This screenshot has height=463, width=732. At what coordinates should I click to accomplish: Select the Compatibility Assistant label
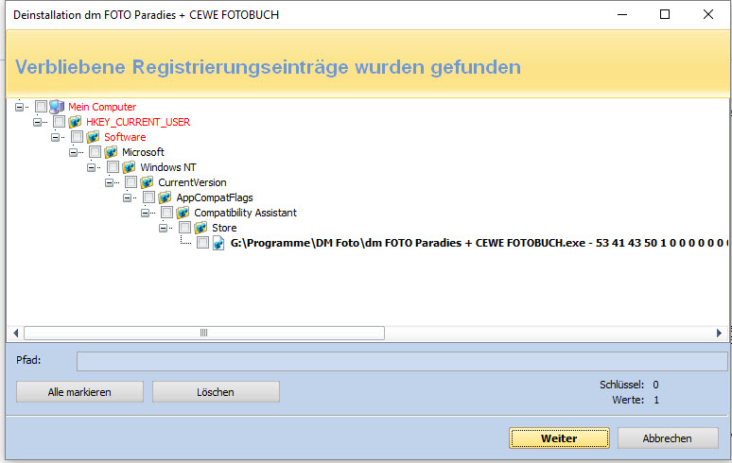[246, 214]
